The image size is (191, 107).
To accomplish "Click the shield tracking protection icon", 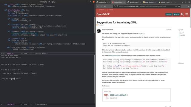I will click(115, 6).
